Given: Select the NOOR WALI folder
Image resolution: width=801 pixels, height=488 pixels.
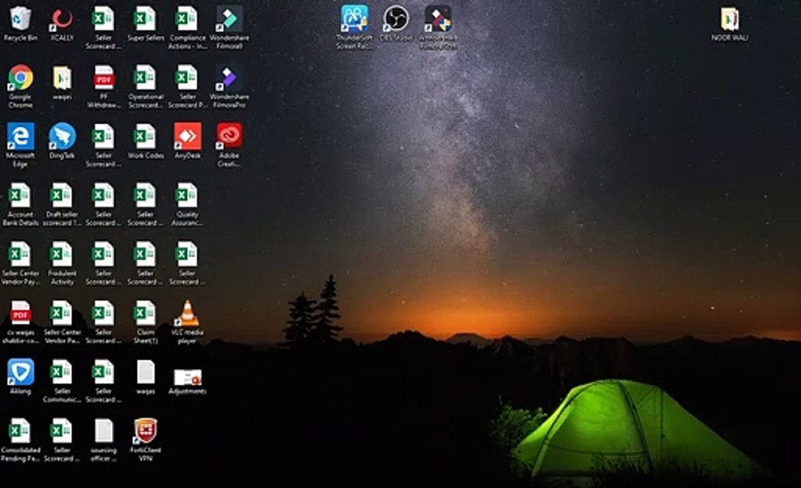Looking at the screenshot, I should 730,20.
